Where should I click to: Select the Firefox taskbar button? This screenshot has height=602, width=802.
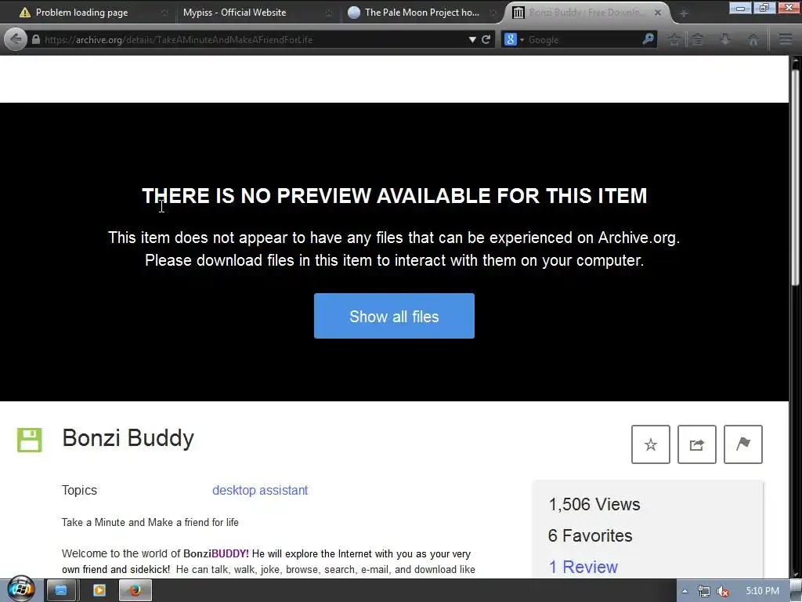tap(135, 590)
